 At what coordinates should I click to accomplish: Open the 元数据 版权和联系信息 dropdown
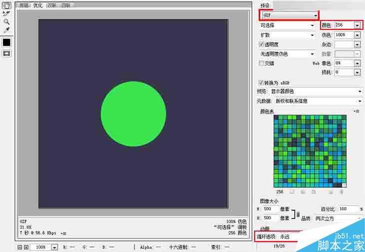pos(318,101)
